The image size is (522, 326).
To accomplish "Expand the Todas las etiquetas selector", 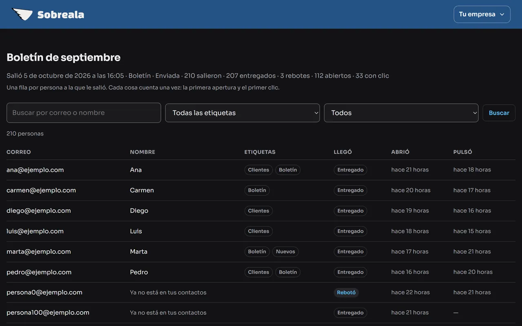I will point(243,113).
